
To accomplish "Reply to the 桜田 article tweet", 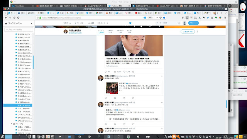I will pyautogui.click(x=106, y=71).
